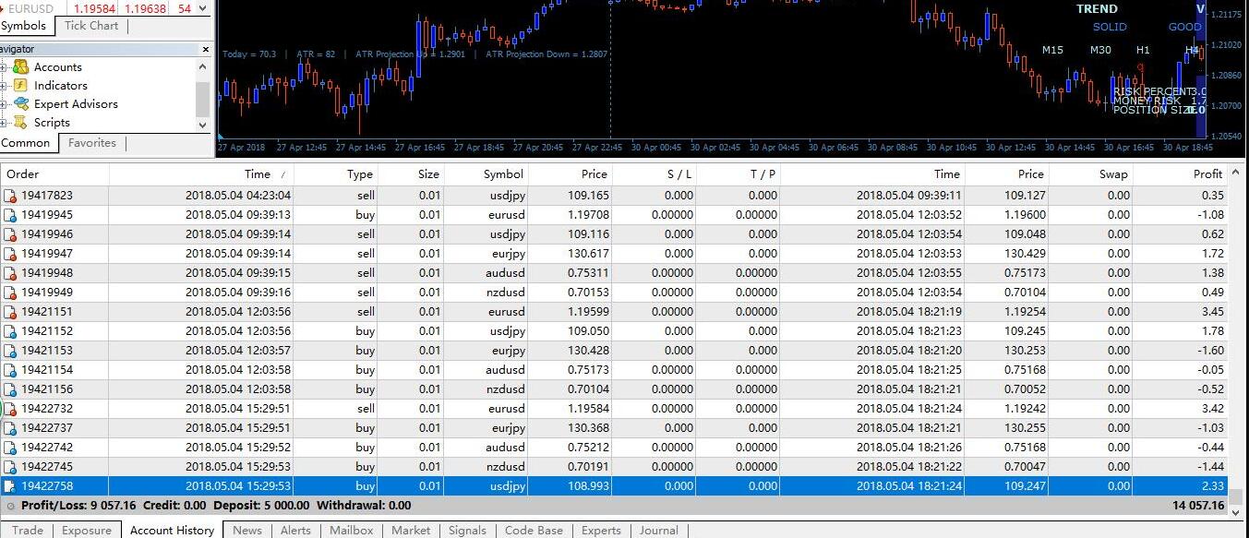Expand the Indicators tree node
The height and width of the screenshot is (538, 1249).
coord(4,86)
